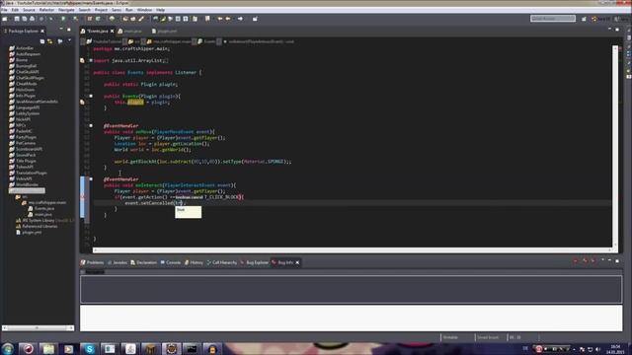Select Referenced Libraries node
Screen dimensions: 632x355
(37, 226)
